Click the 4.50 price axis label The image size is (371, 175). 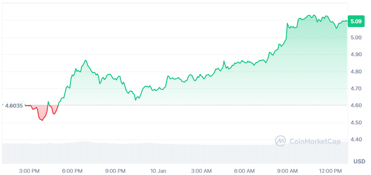pyautogui.click(x=356, y=123)
